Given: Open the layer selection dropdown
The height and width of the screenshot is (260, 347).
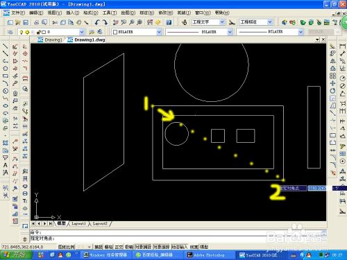Looking at the screenshot, I should [82, 32].
